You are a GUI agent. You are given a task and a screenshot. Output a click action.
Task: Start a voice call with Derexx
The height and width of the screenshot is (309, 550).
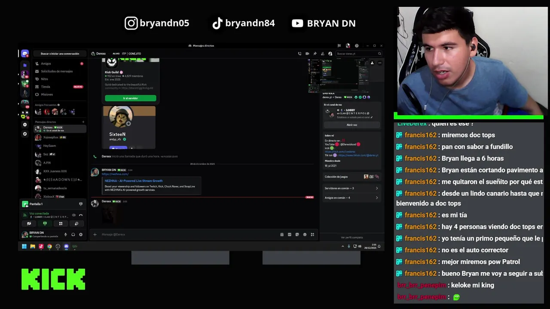(299, 54)
